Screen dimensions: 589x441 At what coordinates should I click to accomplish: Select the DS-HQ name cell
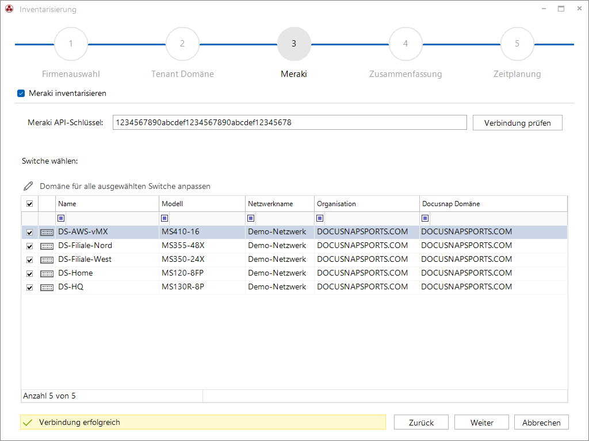107,287
